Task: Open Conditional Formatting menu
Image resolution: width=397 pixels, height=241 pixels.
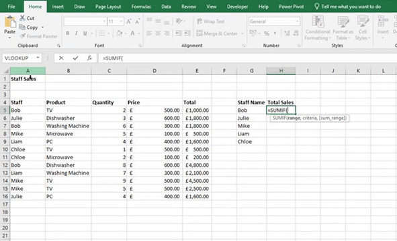Action: click(x=318, y=27)
